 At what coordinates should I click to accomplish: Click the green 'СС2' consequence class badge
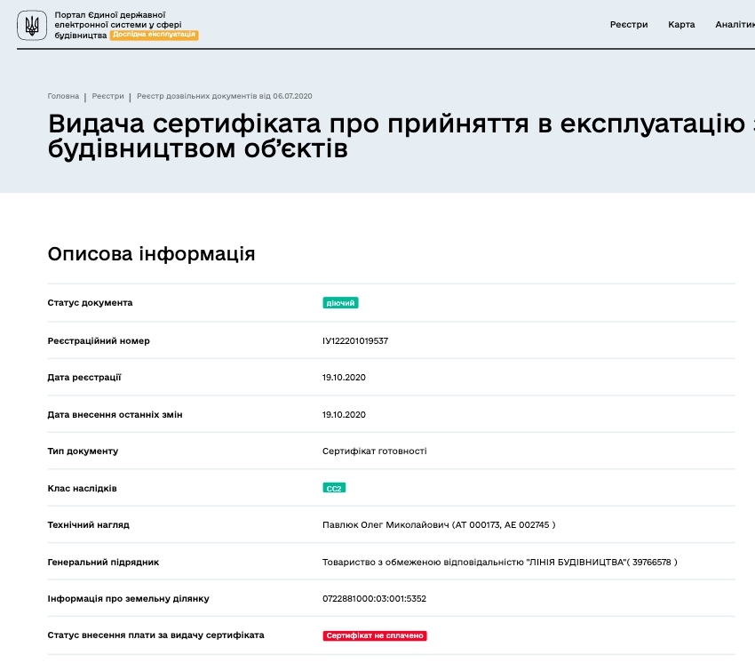(334, 488)
